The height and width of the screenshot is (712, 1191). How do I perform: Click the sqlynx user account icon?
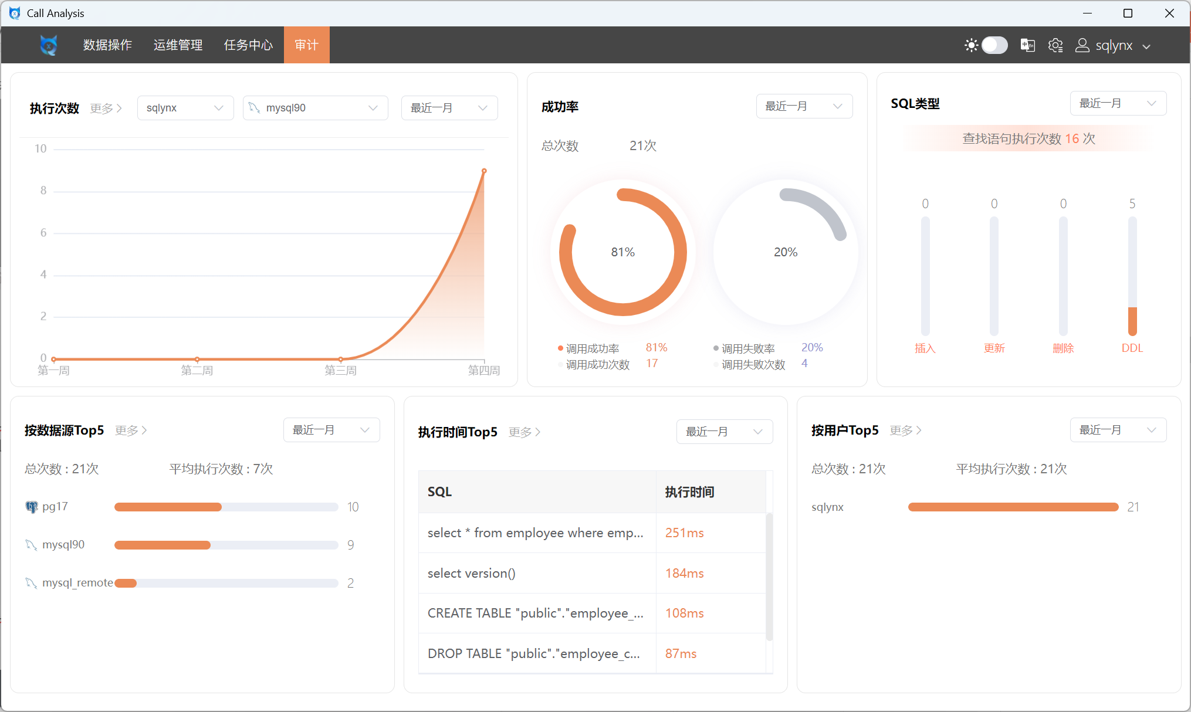coord(1082,45)
